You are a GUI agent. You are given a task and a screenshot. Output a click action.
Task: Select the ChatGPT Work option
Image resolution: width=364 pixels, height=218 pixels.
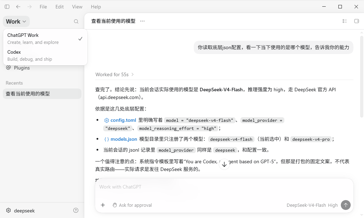pyautogui.click(x=45, y=39)
